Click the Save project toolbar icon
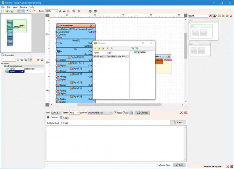Viewport: 234px width, 169px height. [12, 11]
